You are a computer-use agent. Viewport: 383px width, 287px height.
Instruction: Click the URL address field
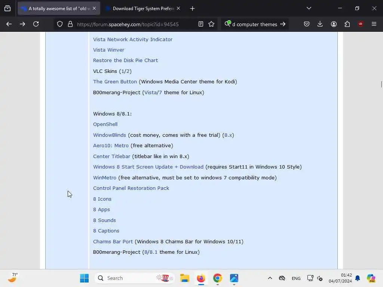pyautogui.click(x=135, y=24)
